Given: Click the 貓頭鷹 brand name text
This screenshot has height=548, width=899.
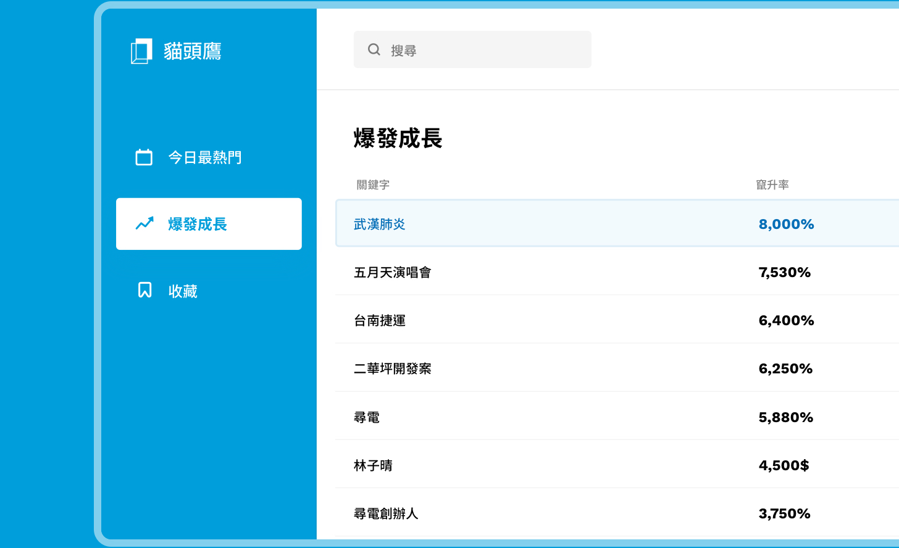Looking at the screenshot, I should (193, 51).
